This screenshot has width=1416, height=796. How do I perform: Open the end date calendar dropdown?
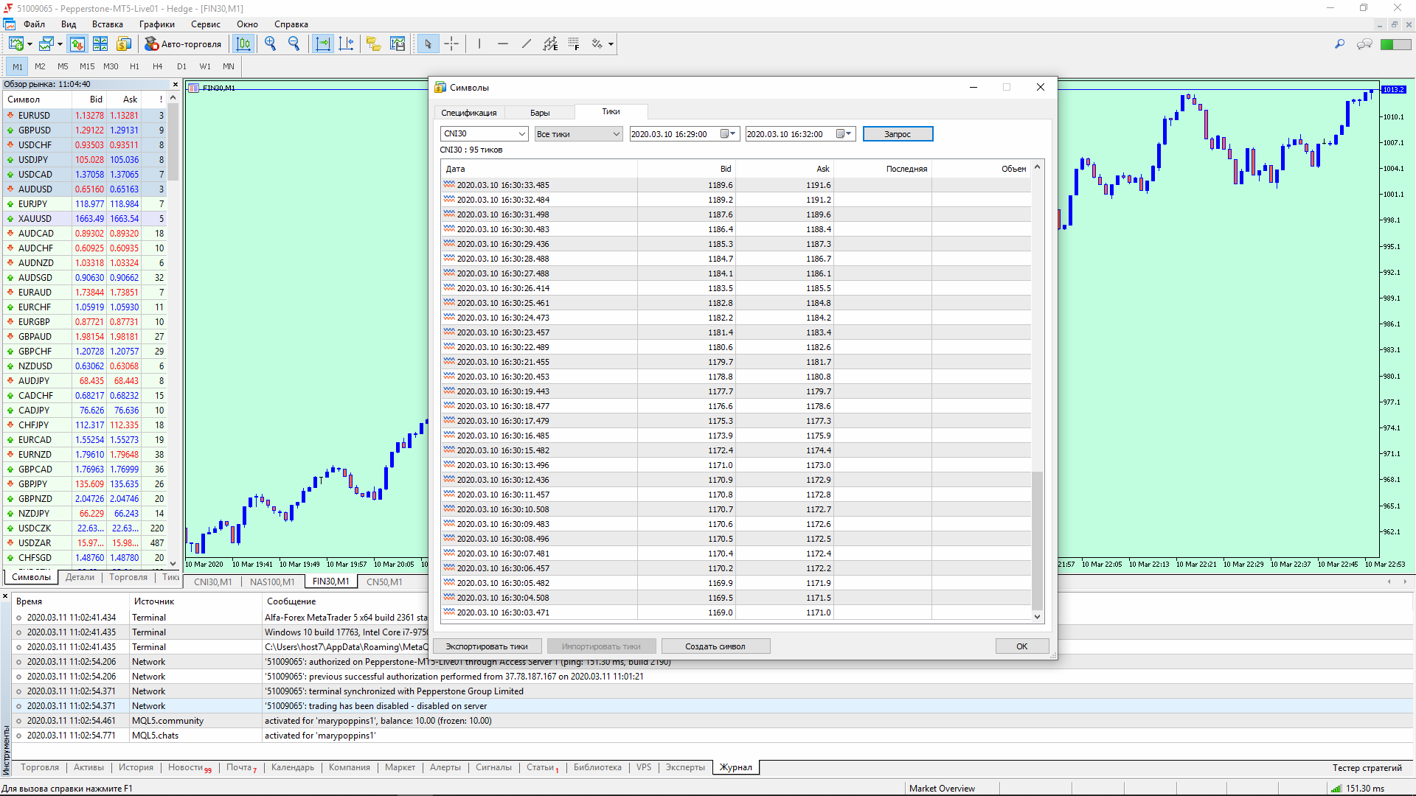844,133
